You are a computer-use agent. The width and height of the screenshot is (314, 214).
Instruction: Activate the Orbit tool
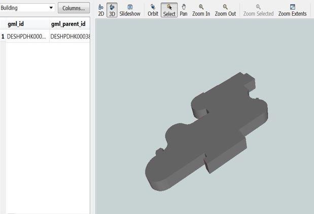coord(153,10)
